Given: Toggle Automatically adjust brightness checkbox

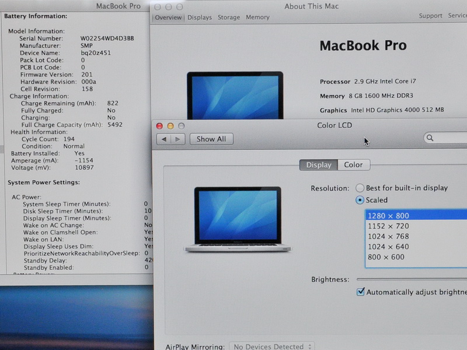Looking at the screenshot, I should tap(360, 292).
